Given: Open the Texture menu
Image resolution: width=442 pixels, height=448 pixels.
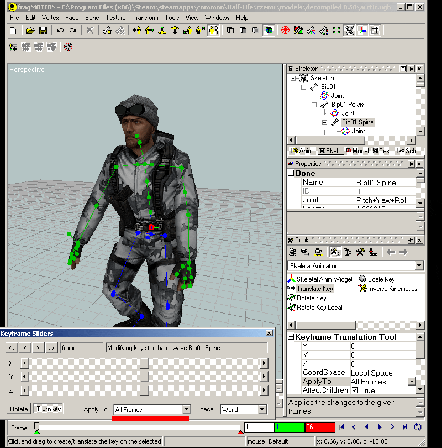Looking at the screenshot, I should pyautogui.click(x=115, y=18).
